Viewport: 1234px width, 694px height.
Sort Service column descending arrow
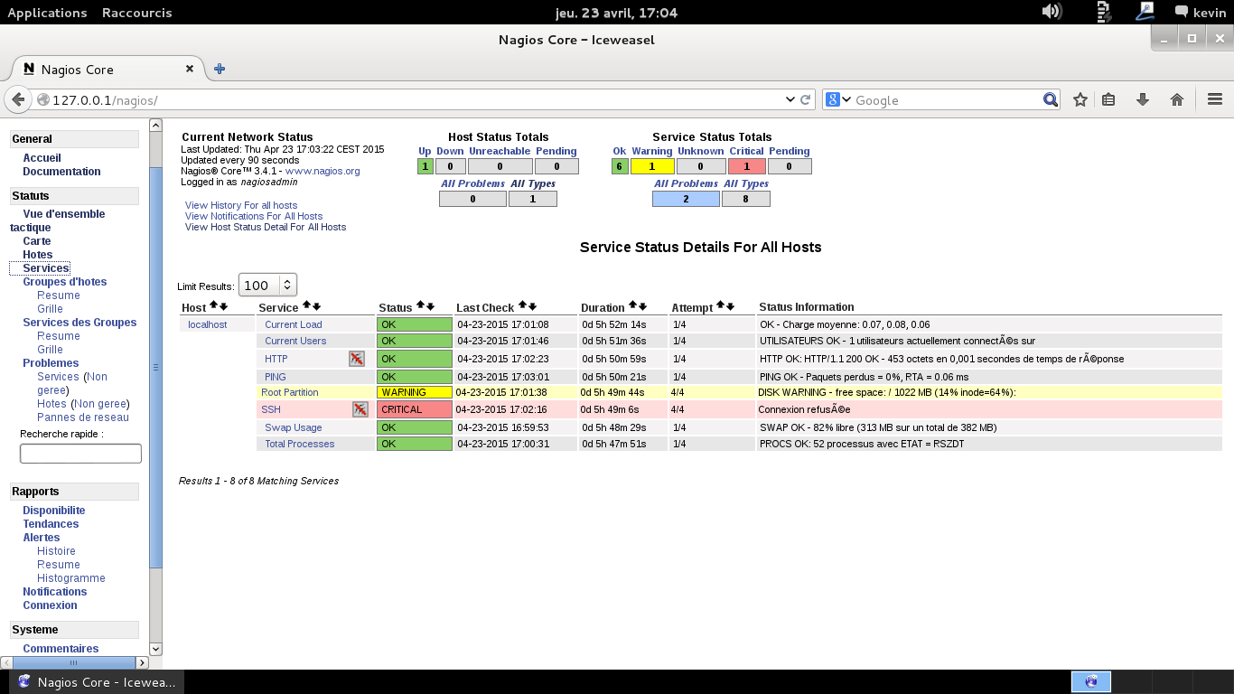316,307
